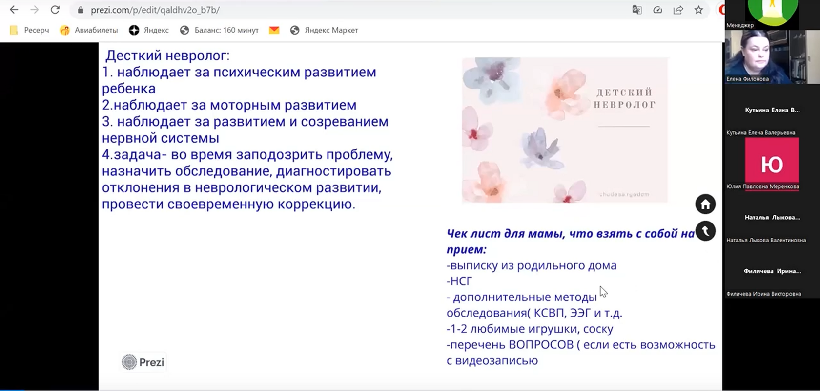This screenshot has height=391, width=820.
Task: Open the Авиабилеты bookmark
Action: tap(89, 30)
